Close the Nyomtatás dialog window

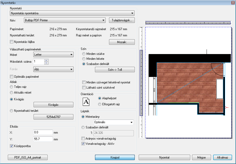233,2
